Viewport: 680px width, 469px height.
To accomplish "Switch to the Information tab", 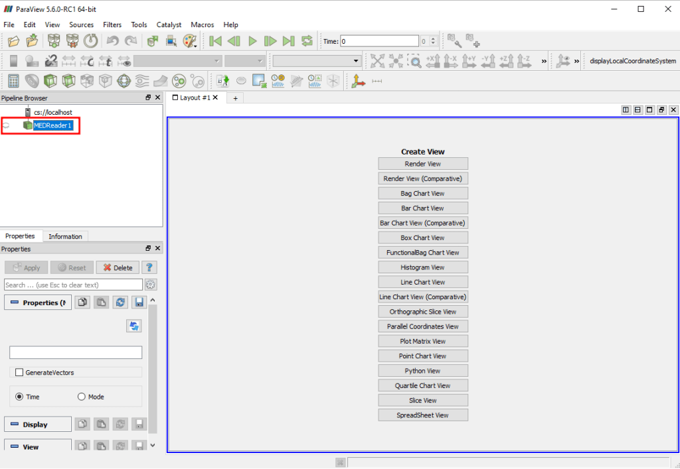I will click(x=65, y=236).
